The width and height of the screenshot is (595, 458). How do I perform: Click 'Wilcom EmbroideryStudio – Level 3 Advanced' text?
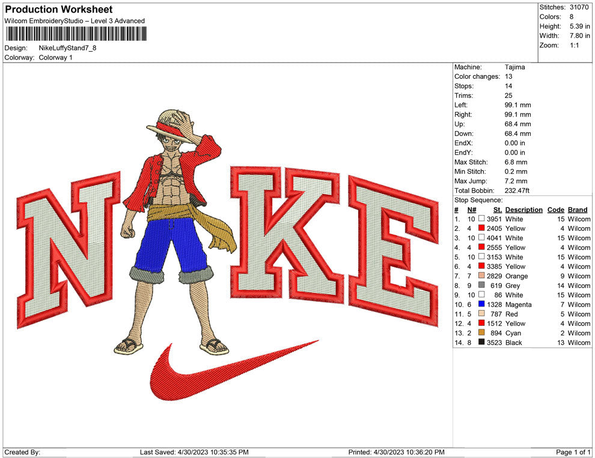(75, 21)
